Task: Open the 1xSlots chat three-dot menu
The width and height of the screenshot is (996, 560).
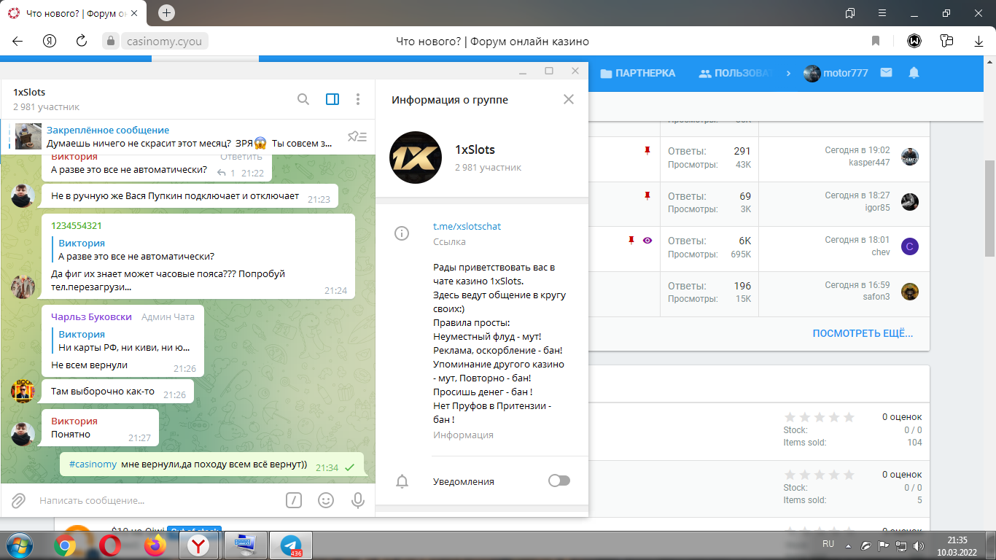Action: [x=358, y=99]
